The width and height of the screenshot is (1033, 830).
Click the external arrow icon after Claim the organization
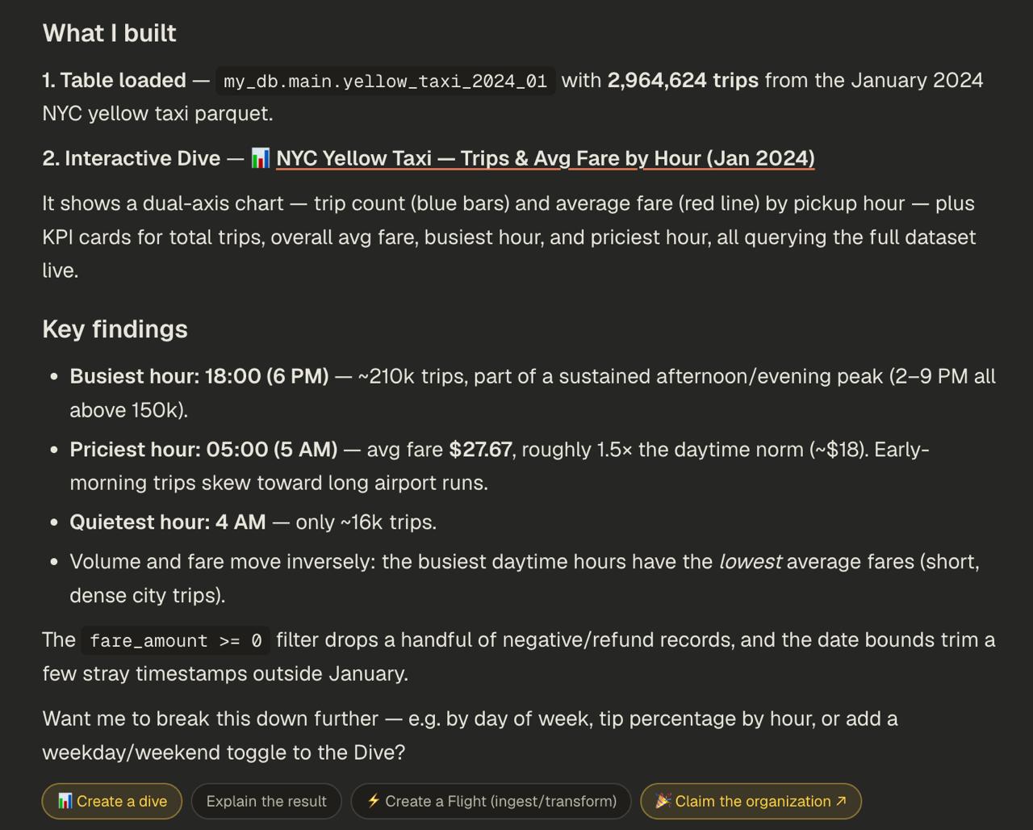click(841, 801)
